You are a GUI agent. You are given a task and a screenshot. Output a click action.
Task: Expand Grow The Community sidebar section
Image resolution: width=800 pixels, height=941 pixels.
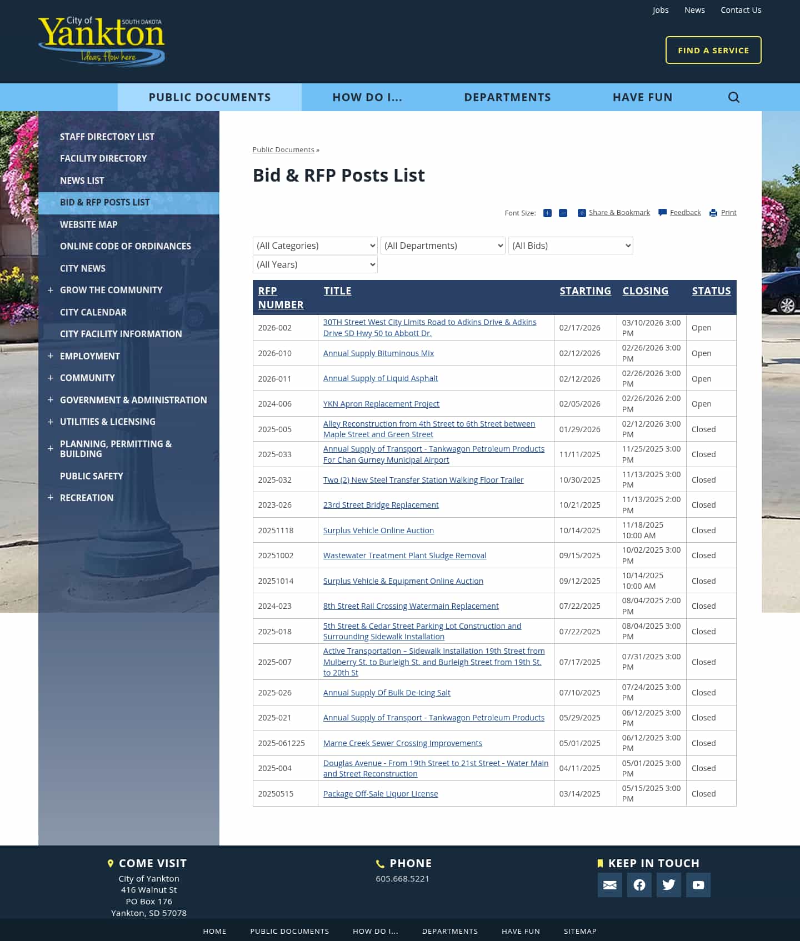click(x=51, y=290)
